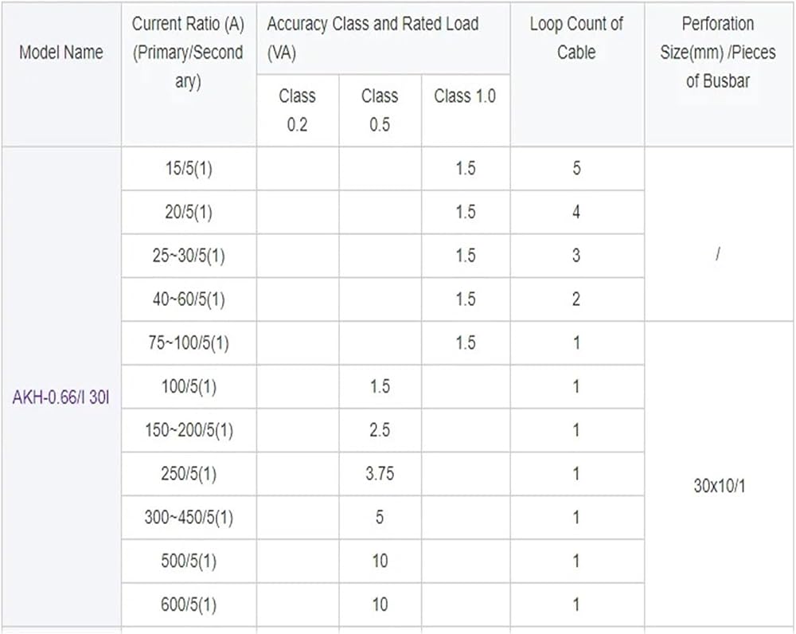Image resolution: width=796 pixels, height=634 pixels.
Task: Select the Class 1.0 subheader cell
Action: pos(465,110)
